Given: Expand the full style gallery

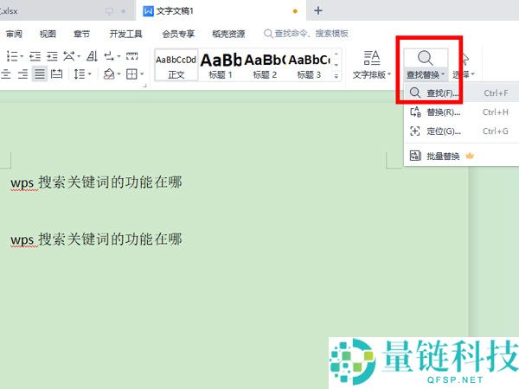Looking at the screenshot, I should point(336,76).
